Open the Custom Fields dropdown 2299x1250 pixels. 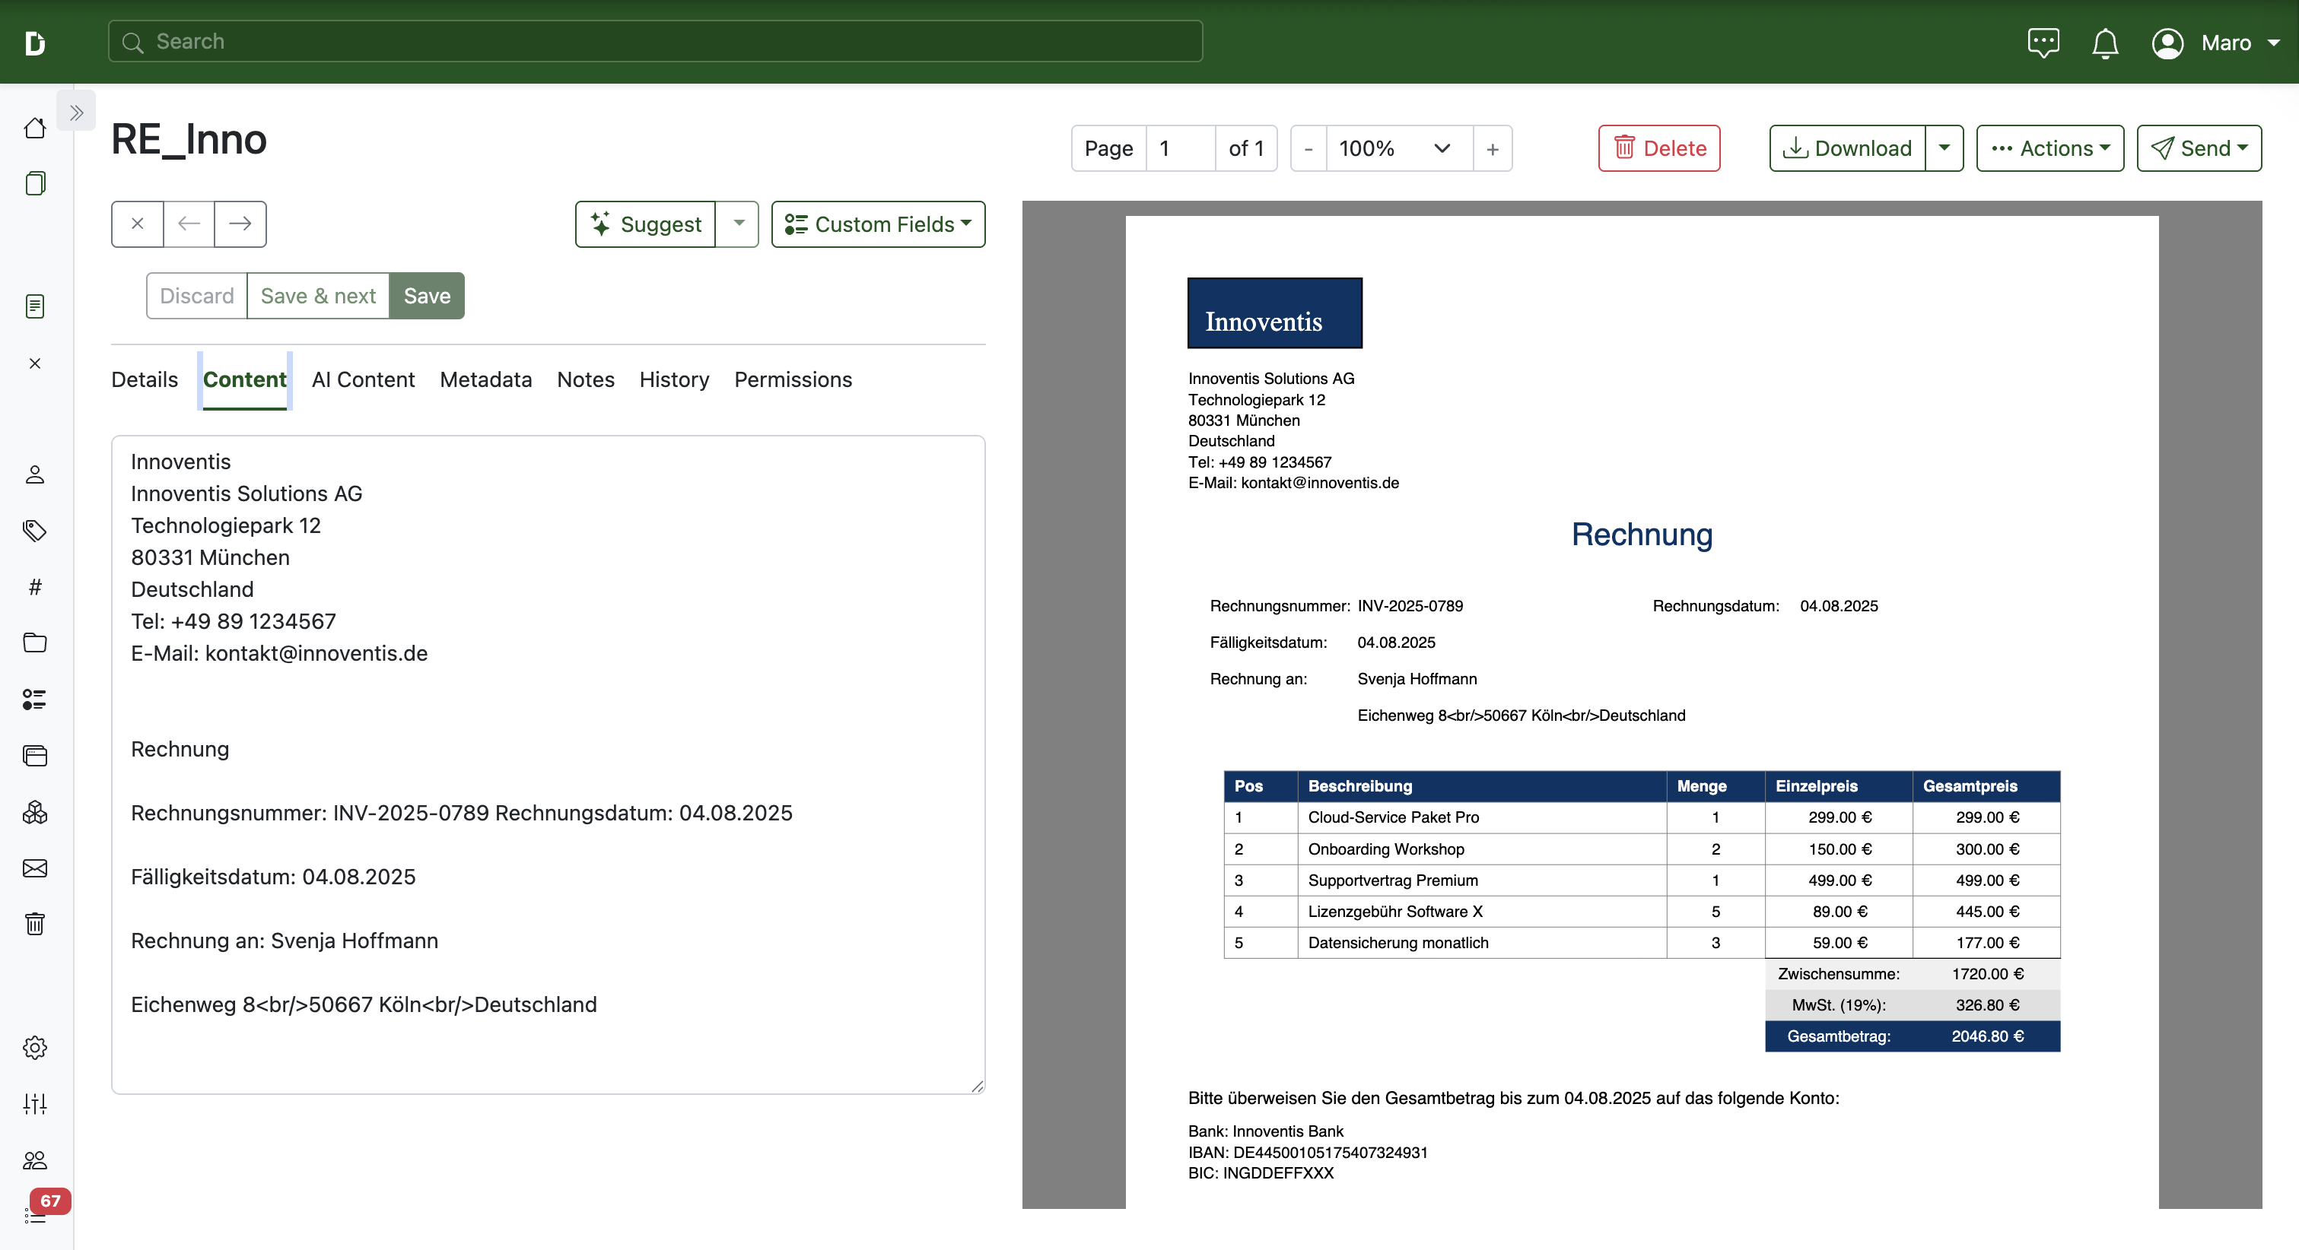[878, 224]
